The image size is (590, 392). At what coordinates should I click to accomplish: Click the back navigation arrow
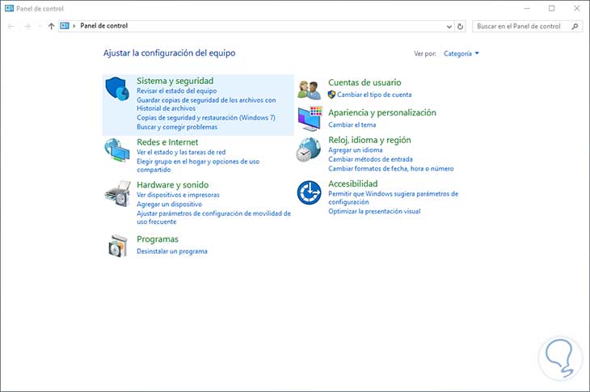(11, 26)
